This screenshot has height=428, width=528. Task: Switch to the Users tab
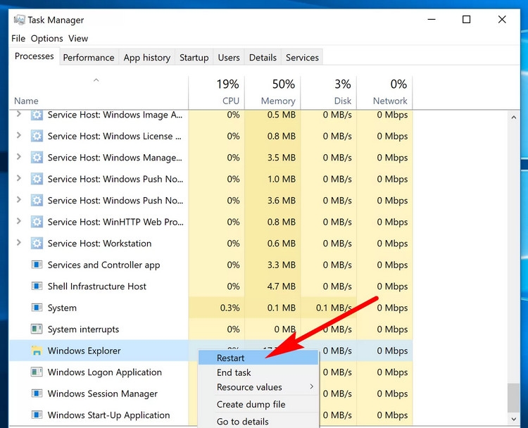[229, 58]
